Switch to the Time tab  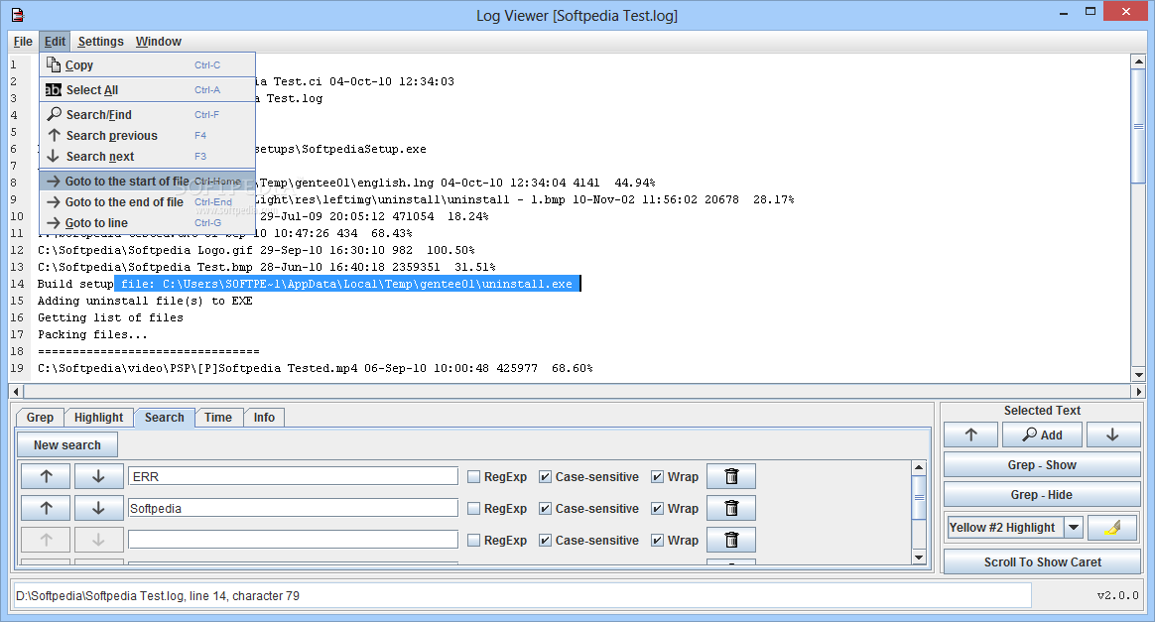[x=218, y=418]
